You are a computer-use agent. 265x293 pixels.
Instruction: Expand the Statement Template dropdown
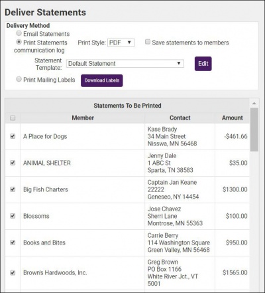(x=125, y=64)
